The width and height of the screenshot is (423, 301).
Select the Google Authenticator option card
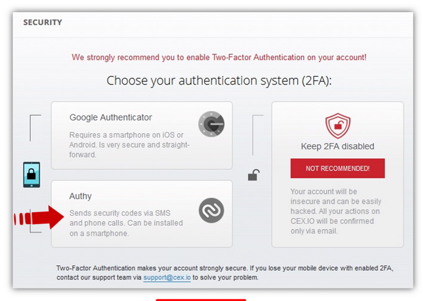point(141,135)
